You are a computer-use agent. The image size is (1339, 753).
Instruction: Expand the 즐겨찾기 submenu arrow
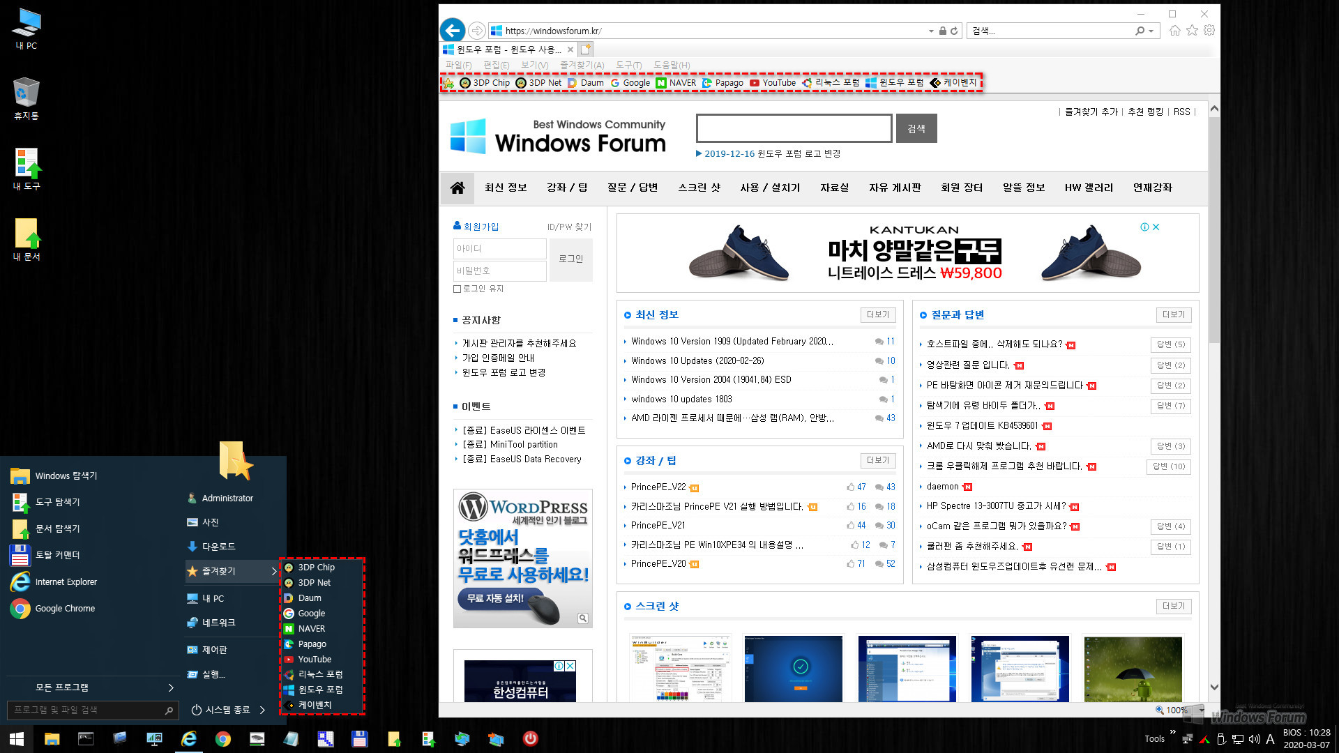pyautogui.click(x=274, y=571)
